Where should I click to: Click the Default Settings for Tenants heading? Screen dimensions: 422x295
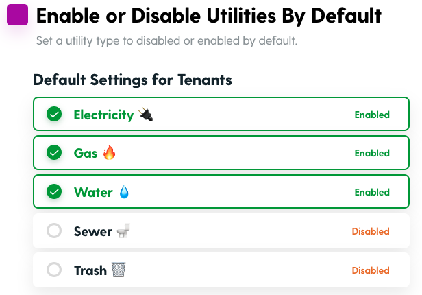[132, 80]
